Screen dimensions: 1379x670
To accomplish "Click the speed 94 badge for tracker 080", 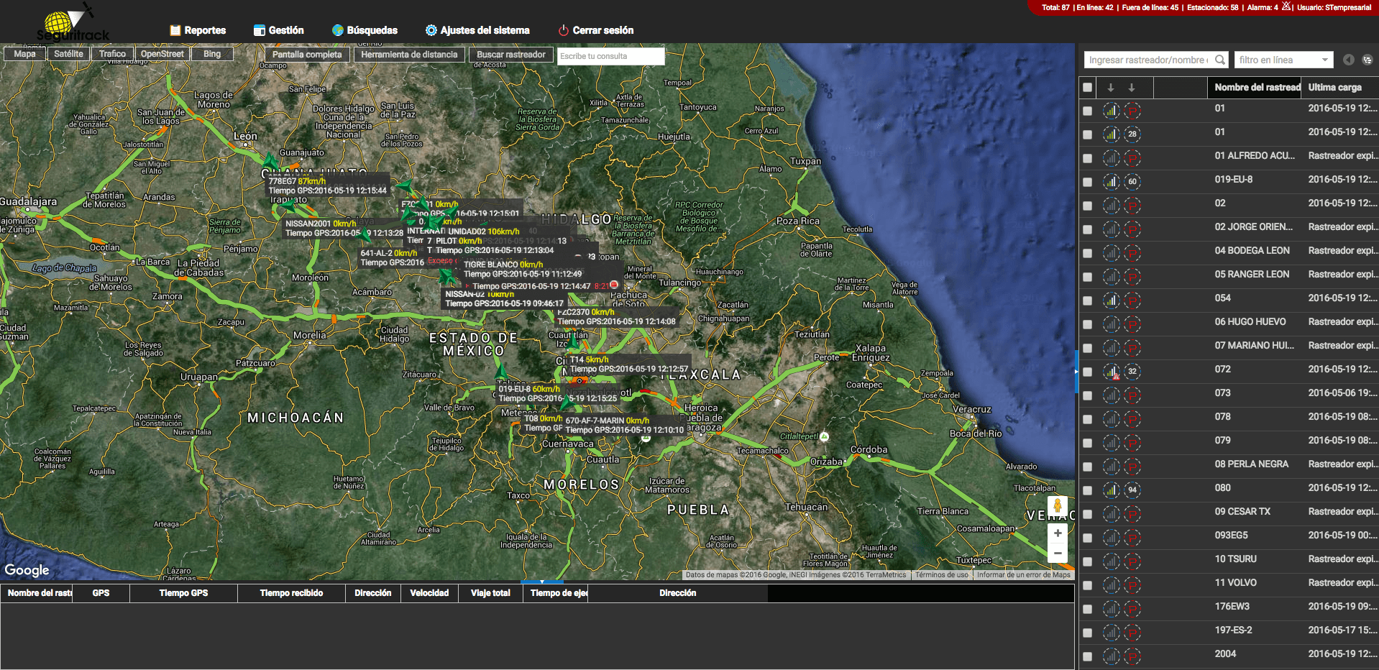I will (1132, 490).
